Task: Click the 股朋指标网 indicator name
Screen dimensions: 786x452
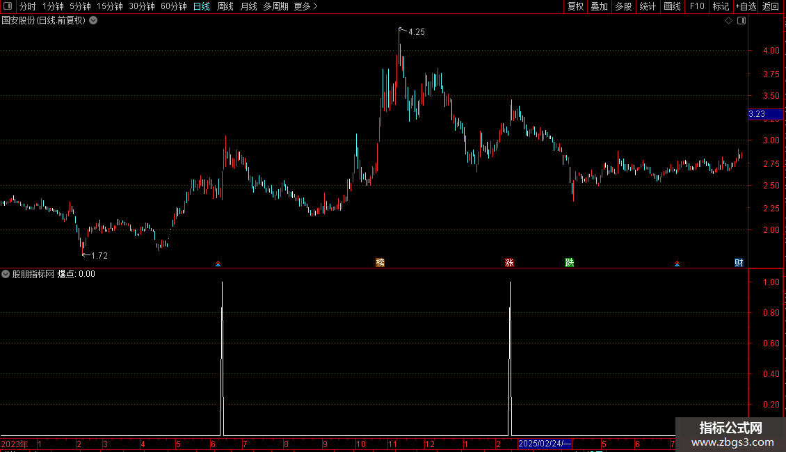Action: coord(33,274)
